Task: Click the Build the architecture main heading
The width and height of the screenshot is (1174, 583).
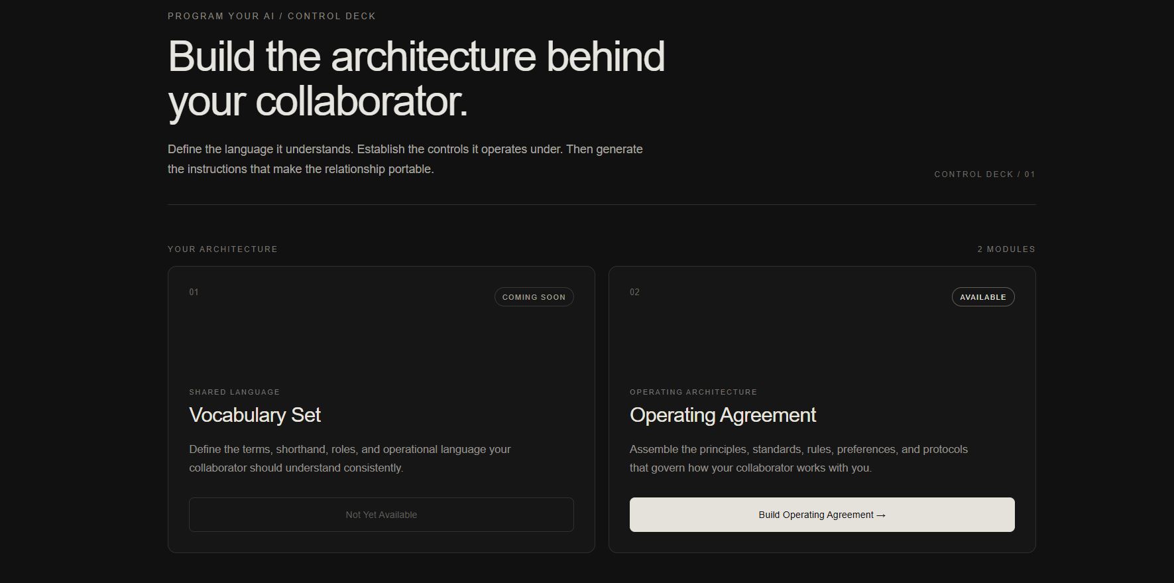Action: click(x=416, y=79)
